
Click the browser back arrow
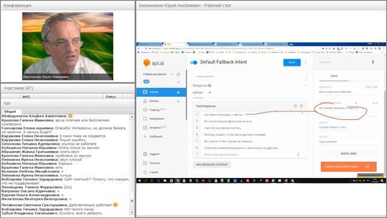[x=138, y=48]
